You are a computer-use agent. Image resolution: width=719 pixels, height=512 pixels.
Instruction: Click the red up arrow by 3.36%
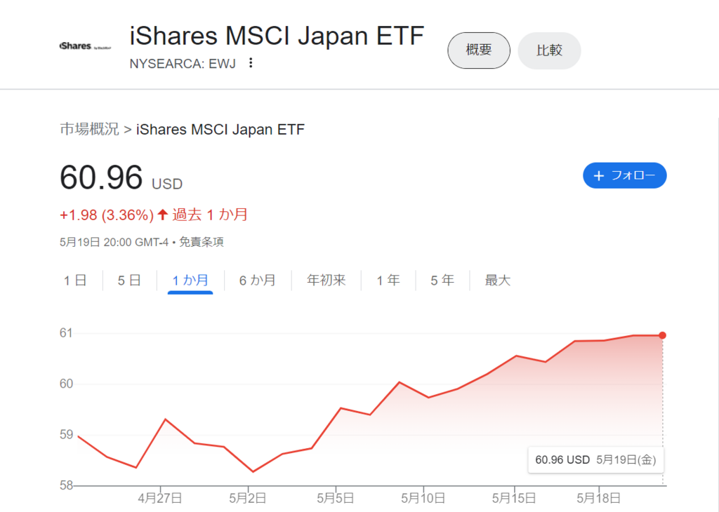(162, 215)
